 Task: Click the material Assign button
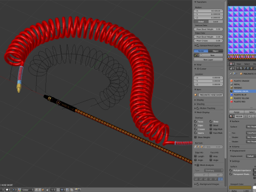pyautogui.click(x=236, y=112)
